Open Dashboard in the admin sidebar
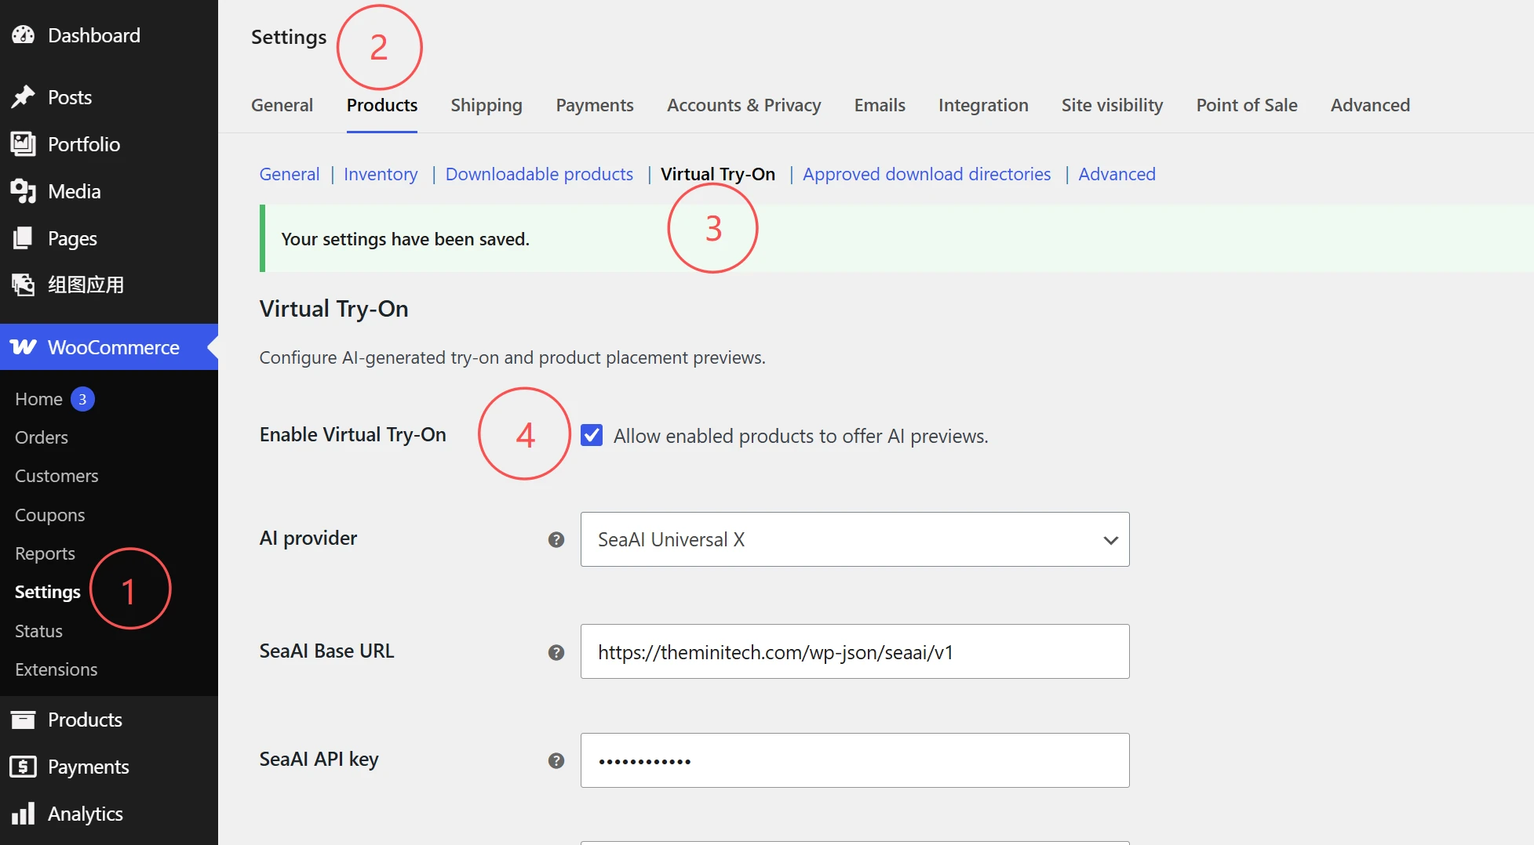 pyautogui.click(x=94, y=35)
